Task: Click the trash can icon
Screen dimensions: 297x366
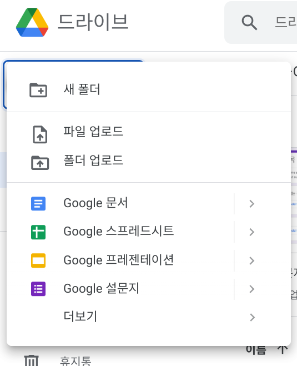Action: point(32,360)
